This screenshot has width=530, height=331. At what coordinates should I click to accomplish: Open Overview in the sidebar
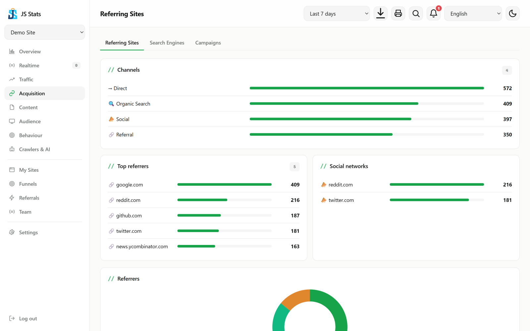(x=45, y=51)
